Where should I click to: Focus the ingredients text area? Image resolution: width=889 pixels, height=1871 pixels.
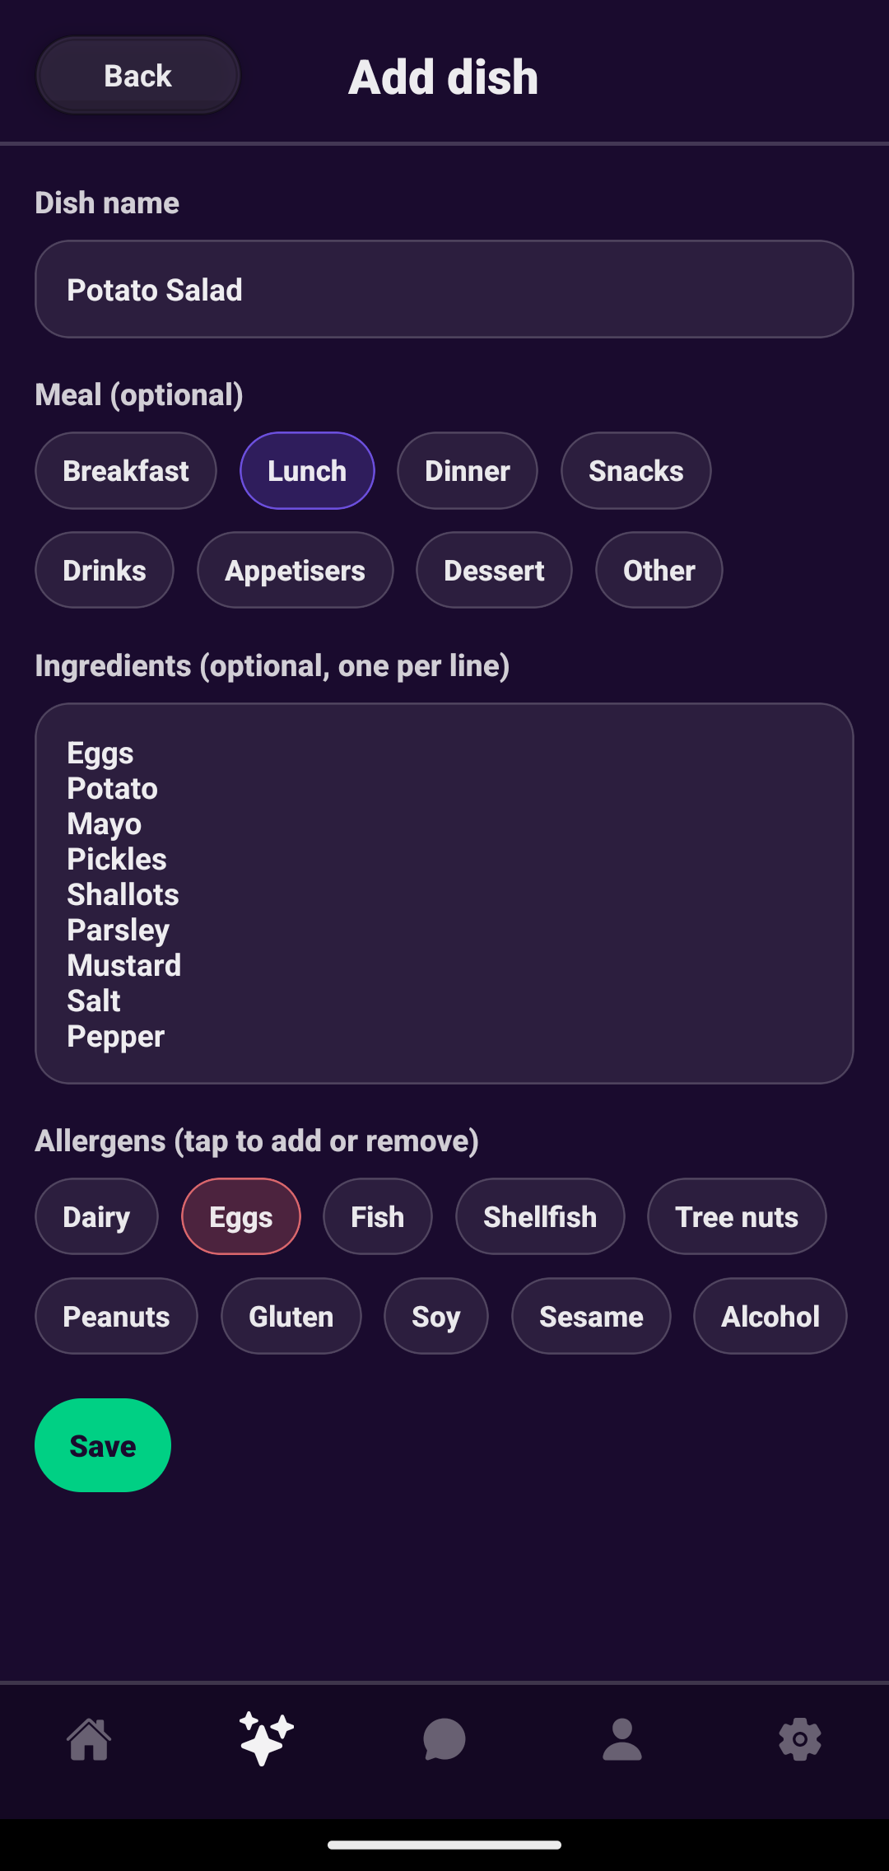coord(444,894)
